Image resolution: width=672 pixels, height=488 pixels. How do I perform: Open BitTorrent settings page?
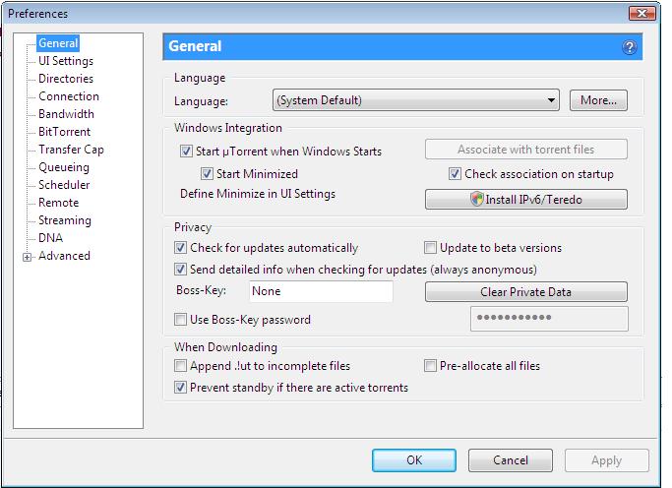tap(64, 132)
